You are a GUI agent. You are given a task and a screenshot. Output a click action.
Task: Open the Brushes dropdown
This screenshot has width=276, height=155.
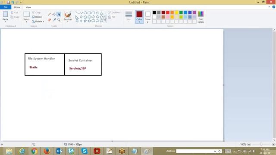coord(68,22)
